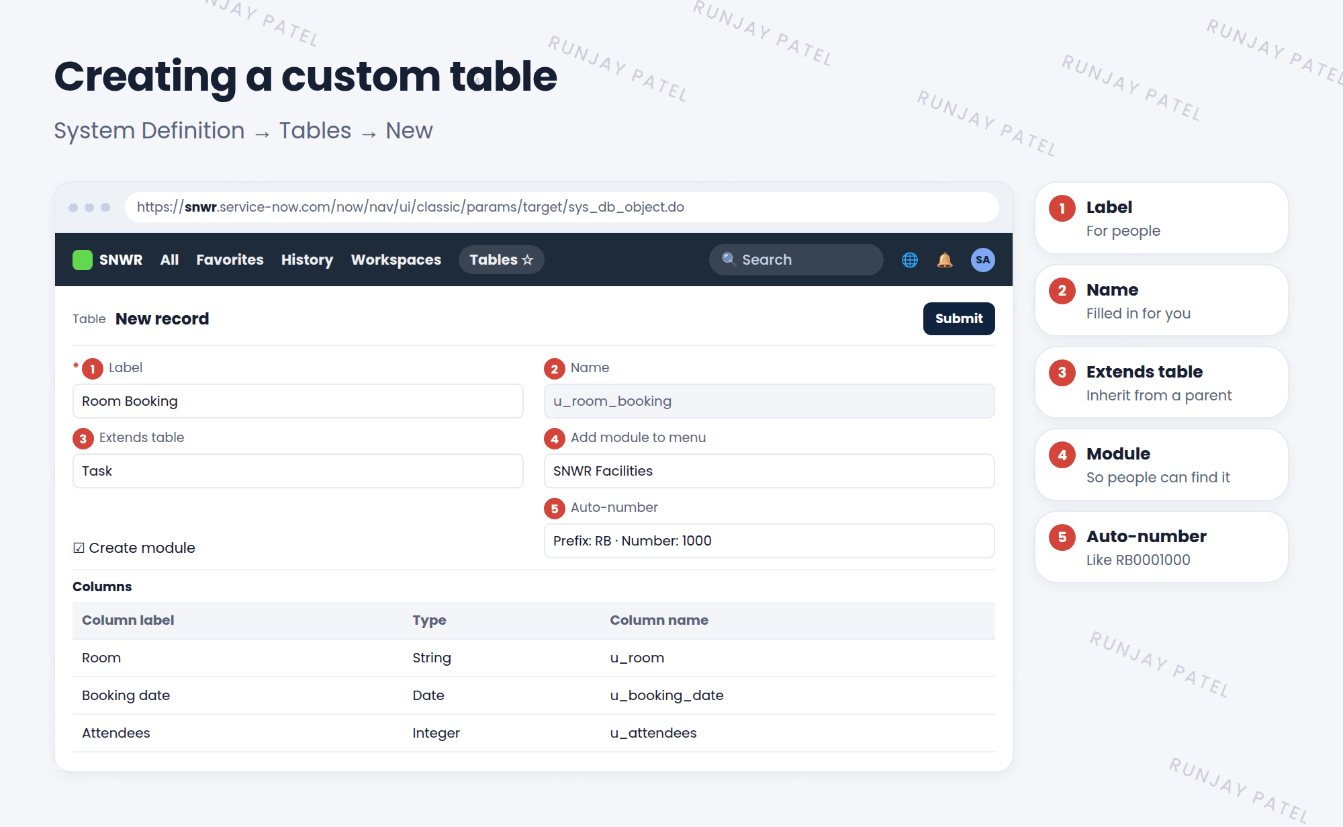Screen dimensions: 1343x827
Task: Select the Room column row
Action: click(x=534, y=658)
